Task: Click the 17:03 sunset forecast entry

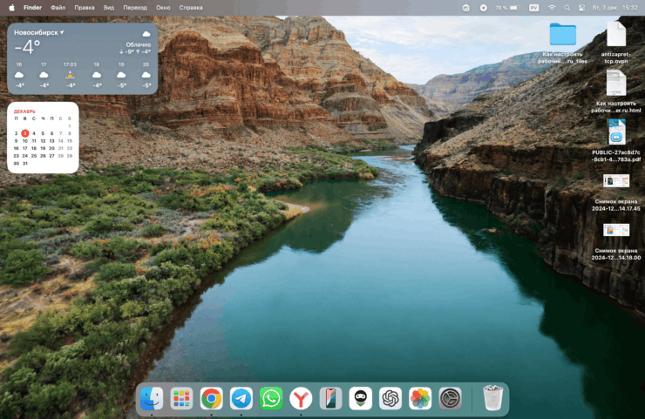Action: (70, 75)
